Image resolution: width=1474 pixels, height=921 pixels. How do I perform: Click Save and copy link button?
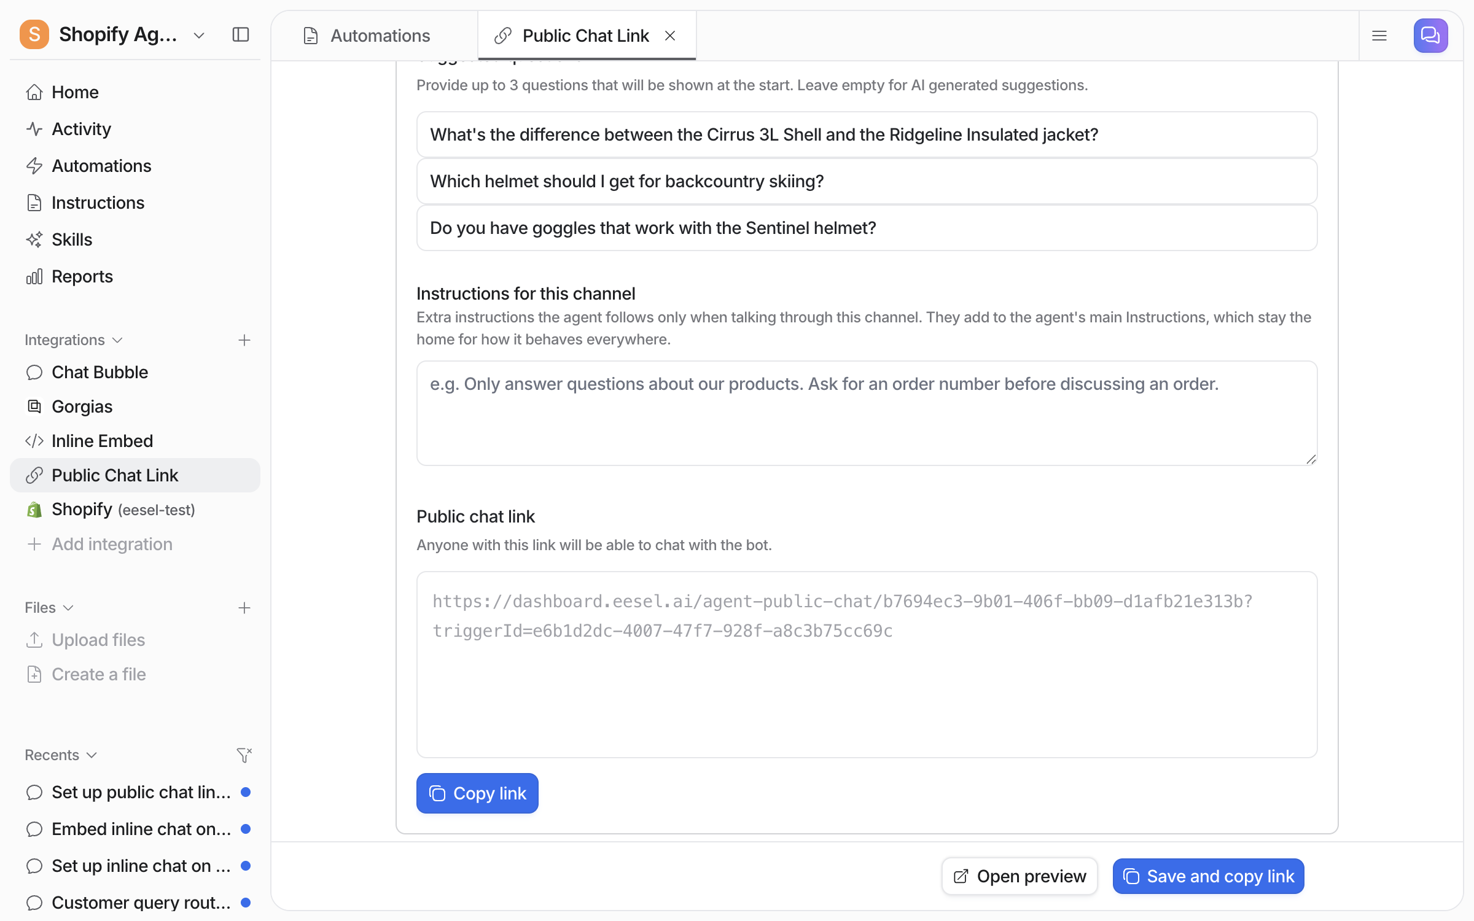(1209, 876)
